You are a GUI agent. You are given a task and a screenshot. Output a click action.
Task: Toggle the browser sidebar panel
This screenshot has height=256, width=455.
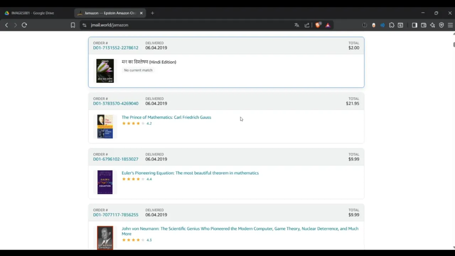point(414,25)
